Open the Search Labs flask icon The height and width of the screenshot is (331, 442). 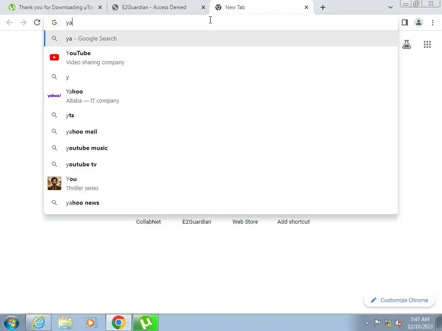(407, 44)
